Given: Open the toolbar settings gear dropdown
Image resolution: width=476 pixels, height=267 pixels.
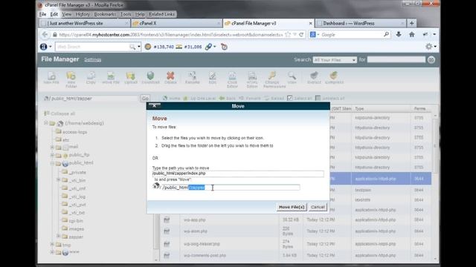Looking at the screenshot, I should pyautogui.click(x=431, y=47).
